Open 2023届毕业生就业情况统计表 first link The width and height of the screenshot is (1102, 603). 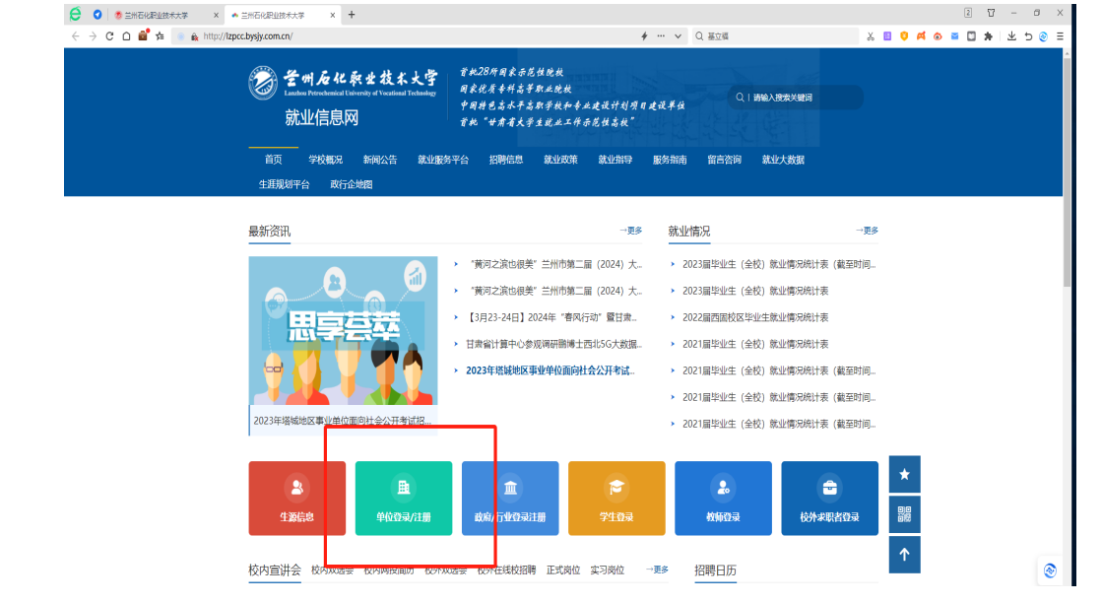pyautogui.click(x=772, y=264)
